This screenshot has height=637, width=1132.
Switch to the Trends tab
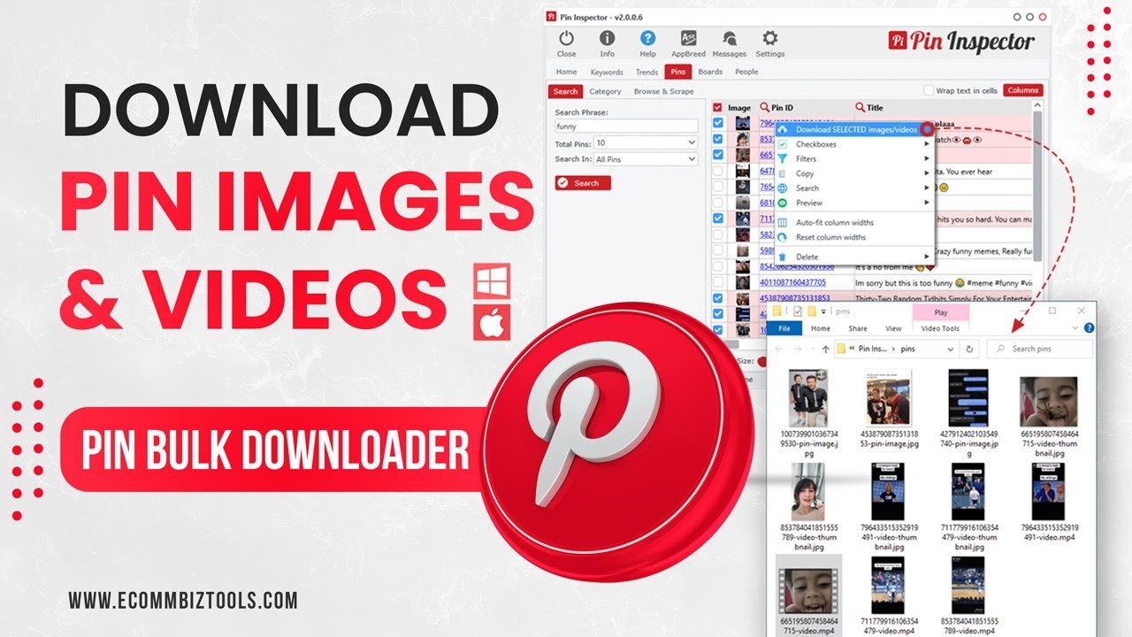point(646,72)
